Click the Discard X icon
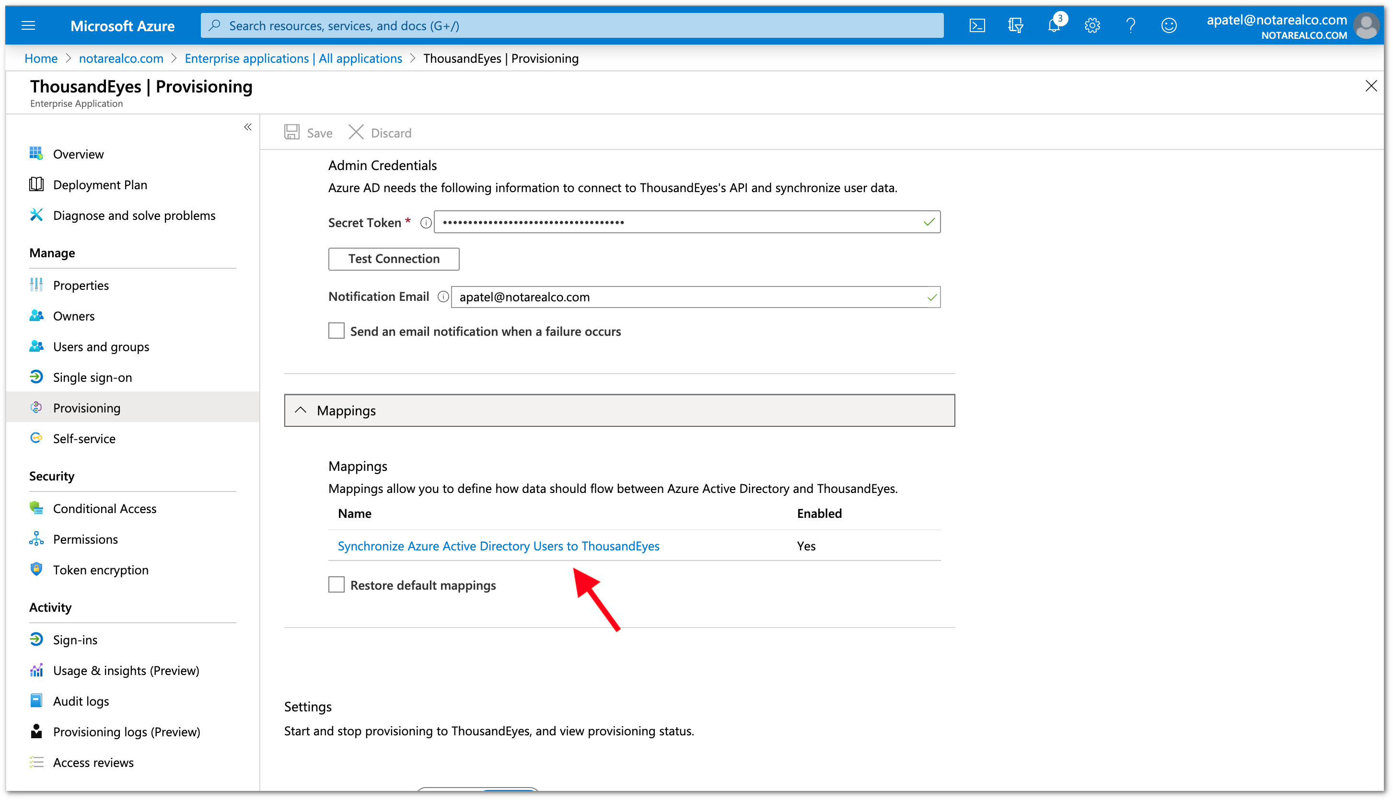Screen dimensions: 1393x800 [x=356, y=132]
